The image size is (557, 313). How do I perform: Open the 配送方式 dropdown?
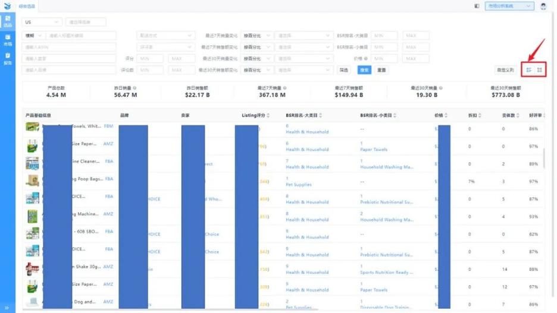(x=165, y=36)
